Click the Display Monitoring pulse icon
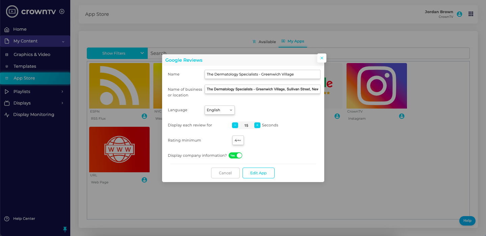Image resolution: width=486 pixels, height=236 pixels. point(7,115)
